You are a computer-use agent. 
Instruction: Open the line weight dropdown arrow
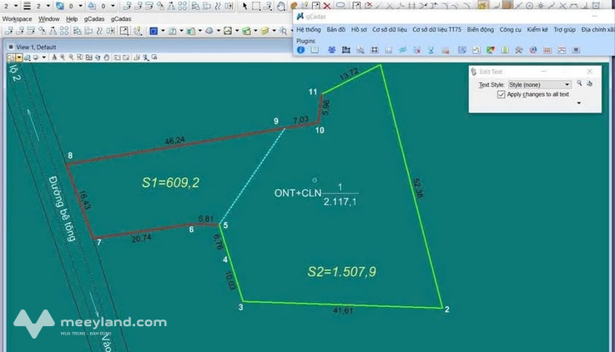click(x=48, y=6)
